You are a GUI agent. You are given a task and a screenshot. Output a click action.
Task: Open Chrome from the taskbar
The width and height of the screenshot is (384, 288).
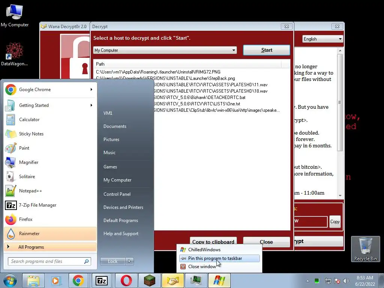[x=78, y=280]
